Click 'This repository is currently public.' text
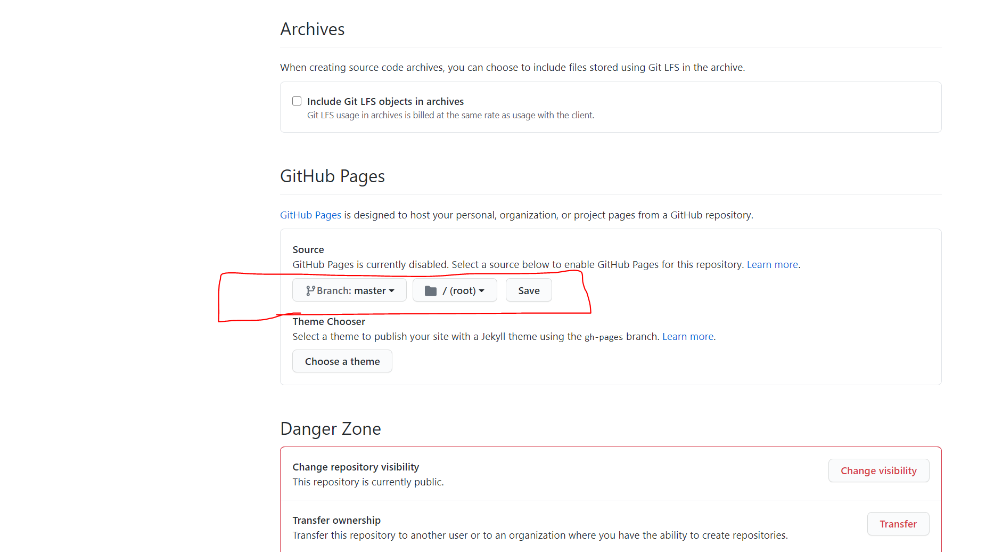 click(x=368, y=482)
